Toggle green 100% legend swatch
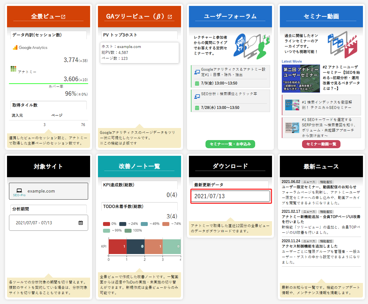Image resolution: width=368 pixels, height=304 pixels. pos(128,230)
